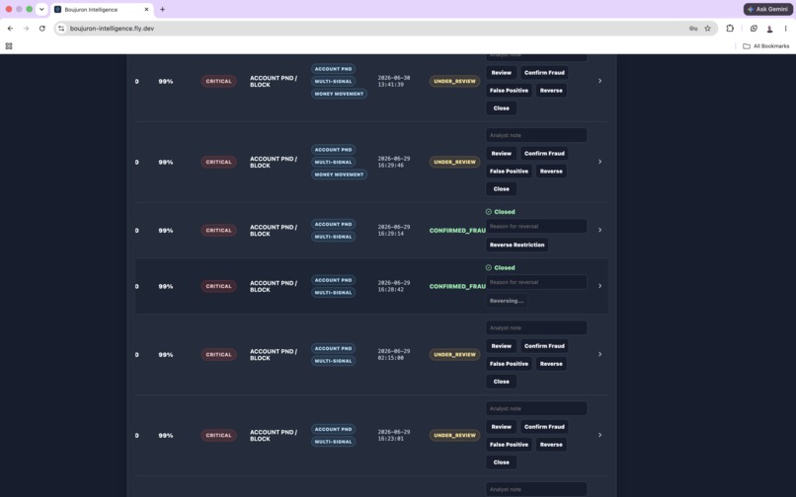Open the browser extensions puzzle icon

tap(730, 29)
